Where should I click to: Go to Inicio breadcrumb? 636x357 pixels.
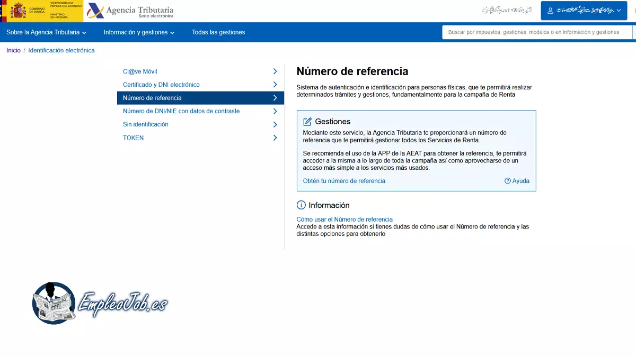[x=13, y=51]
